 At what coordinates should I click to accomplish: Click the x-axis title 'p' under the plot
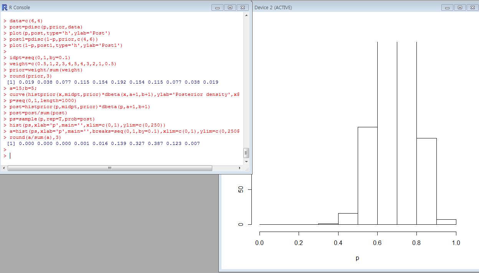point(357,259)
